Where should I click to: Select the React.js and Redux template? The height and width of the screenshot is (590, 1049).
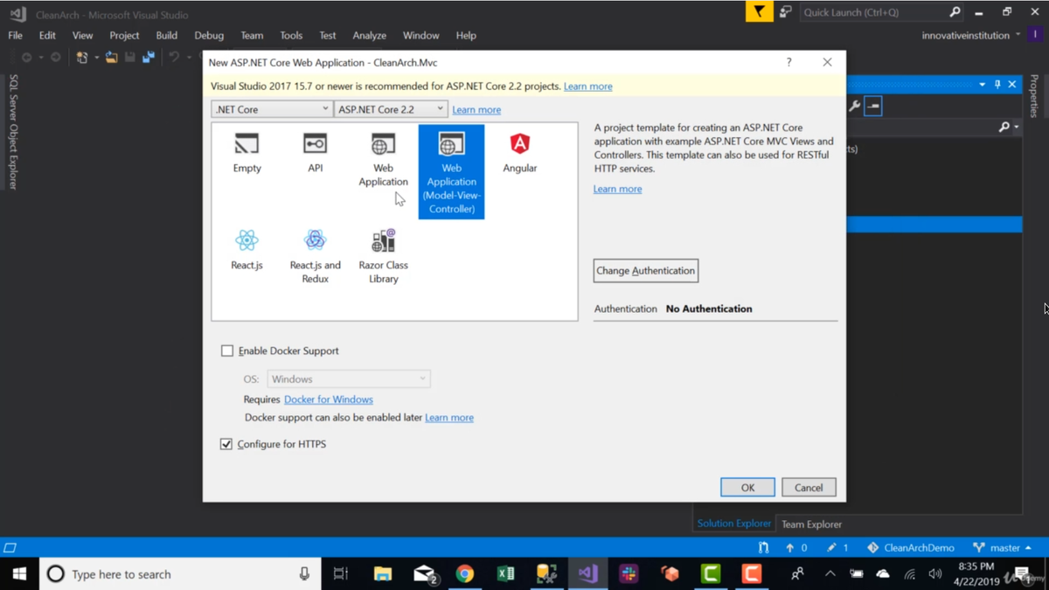[x=315, y=256]
